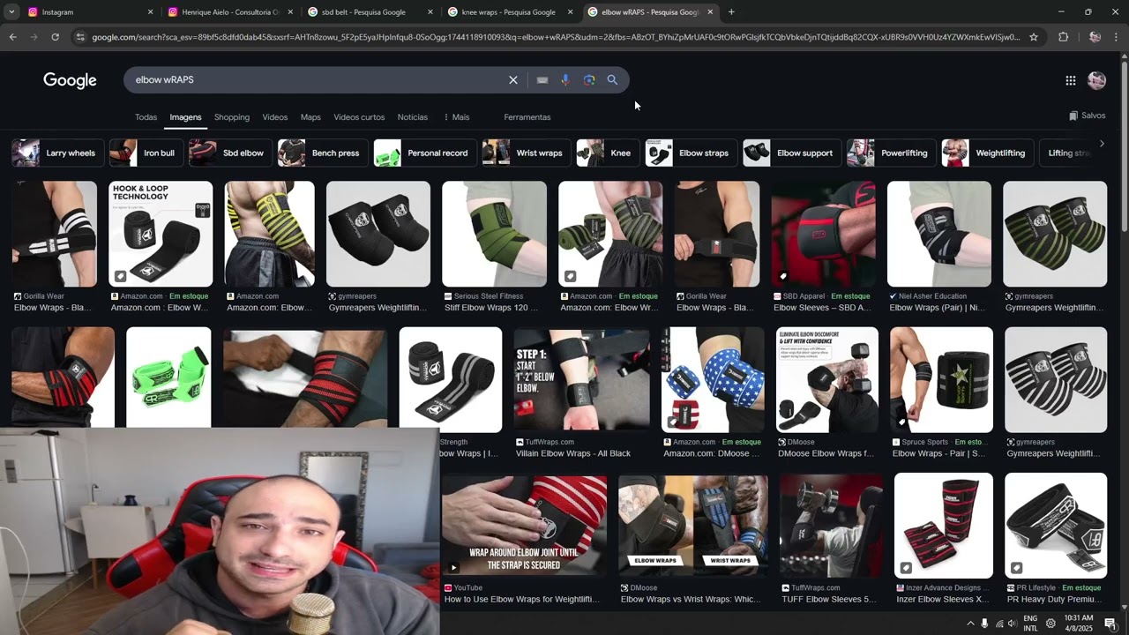Viewport: 1129px width, 635px height.
Task: Open the Google apps grid
Action: click(1070, 80)
